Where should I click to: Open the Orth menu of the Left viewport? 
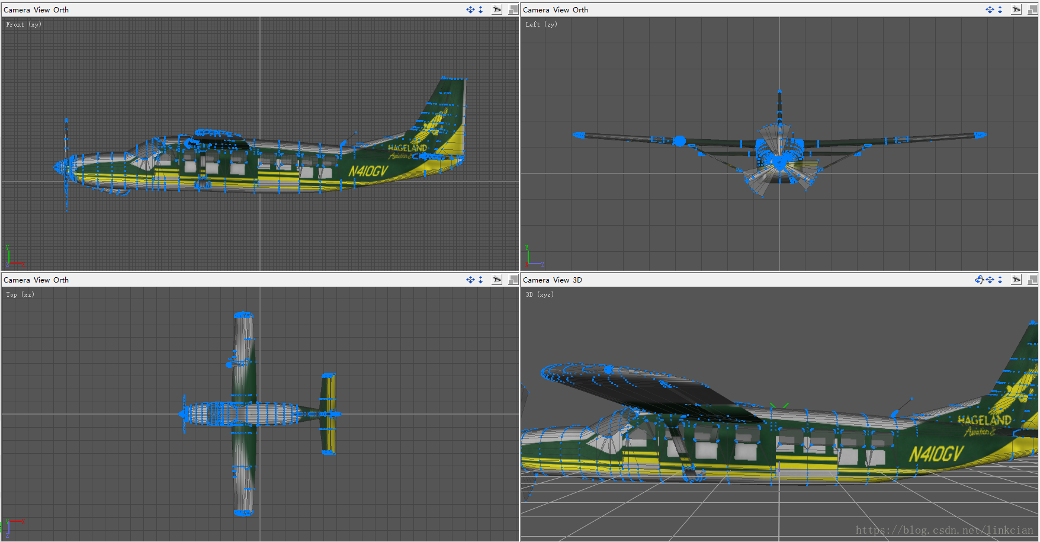click(x=580, y=9)
